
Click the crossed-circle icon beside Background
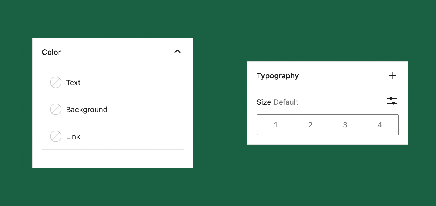56,109
